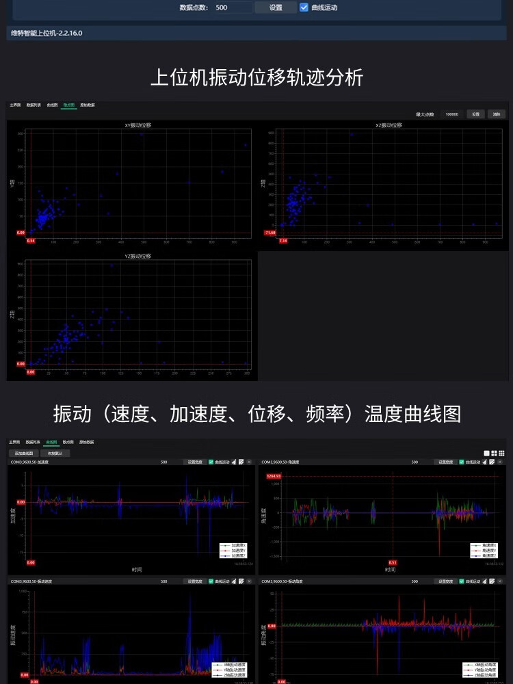Open 原始数据 tab above the XY振动位移 plot

[x=87, y=105]
